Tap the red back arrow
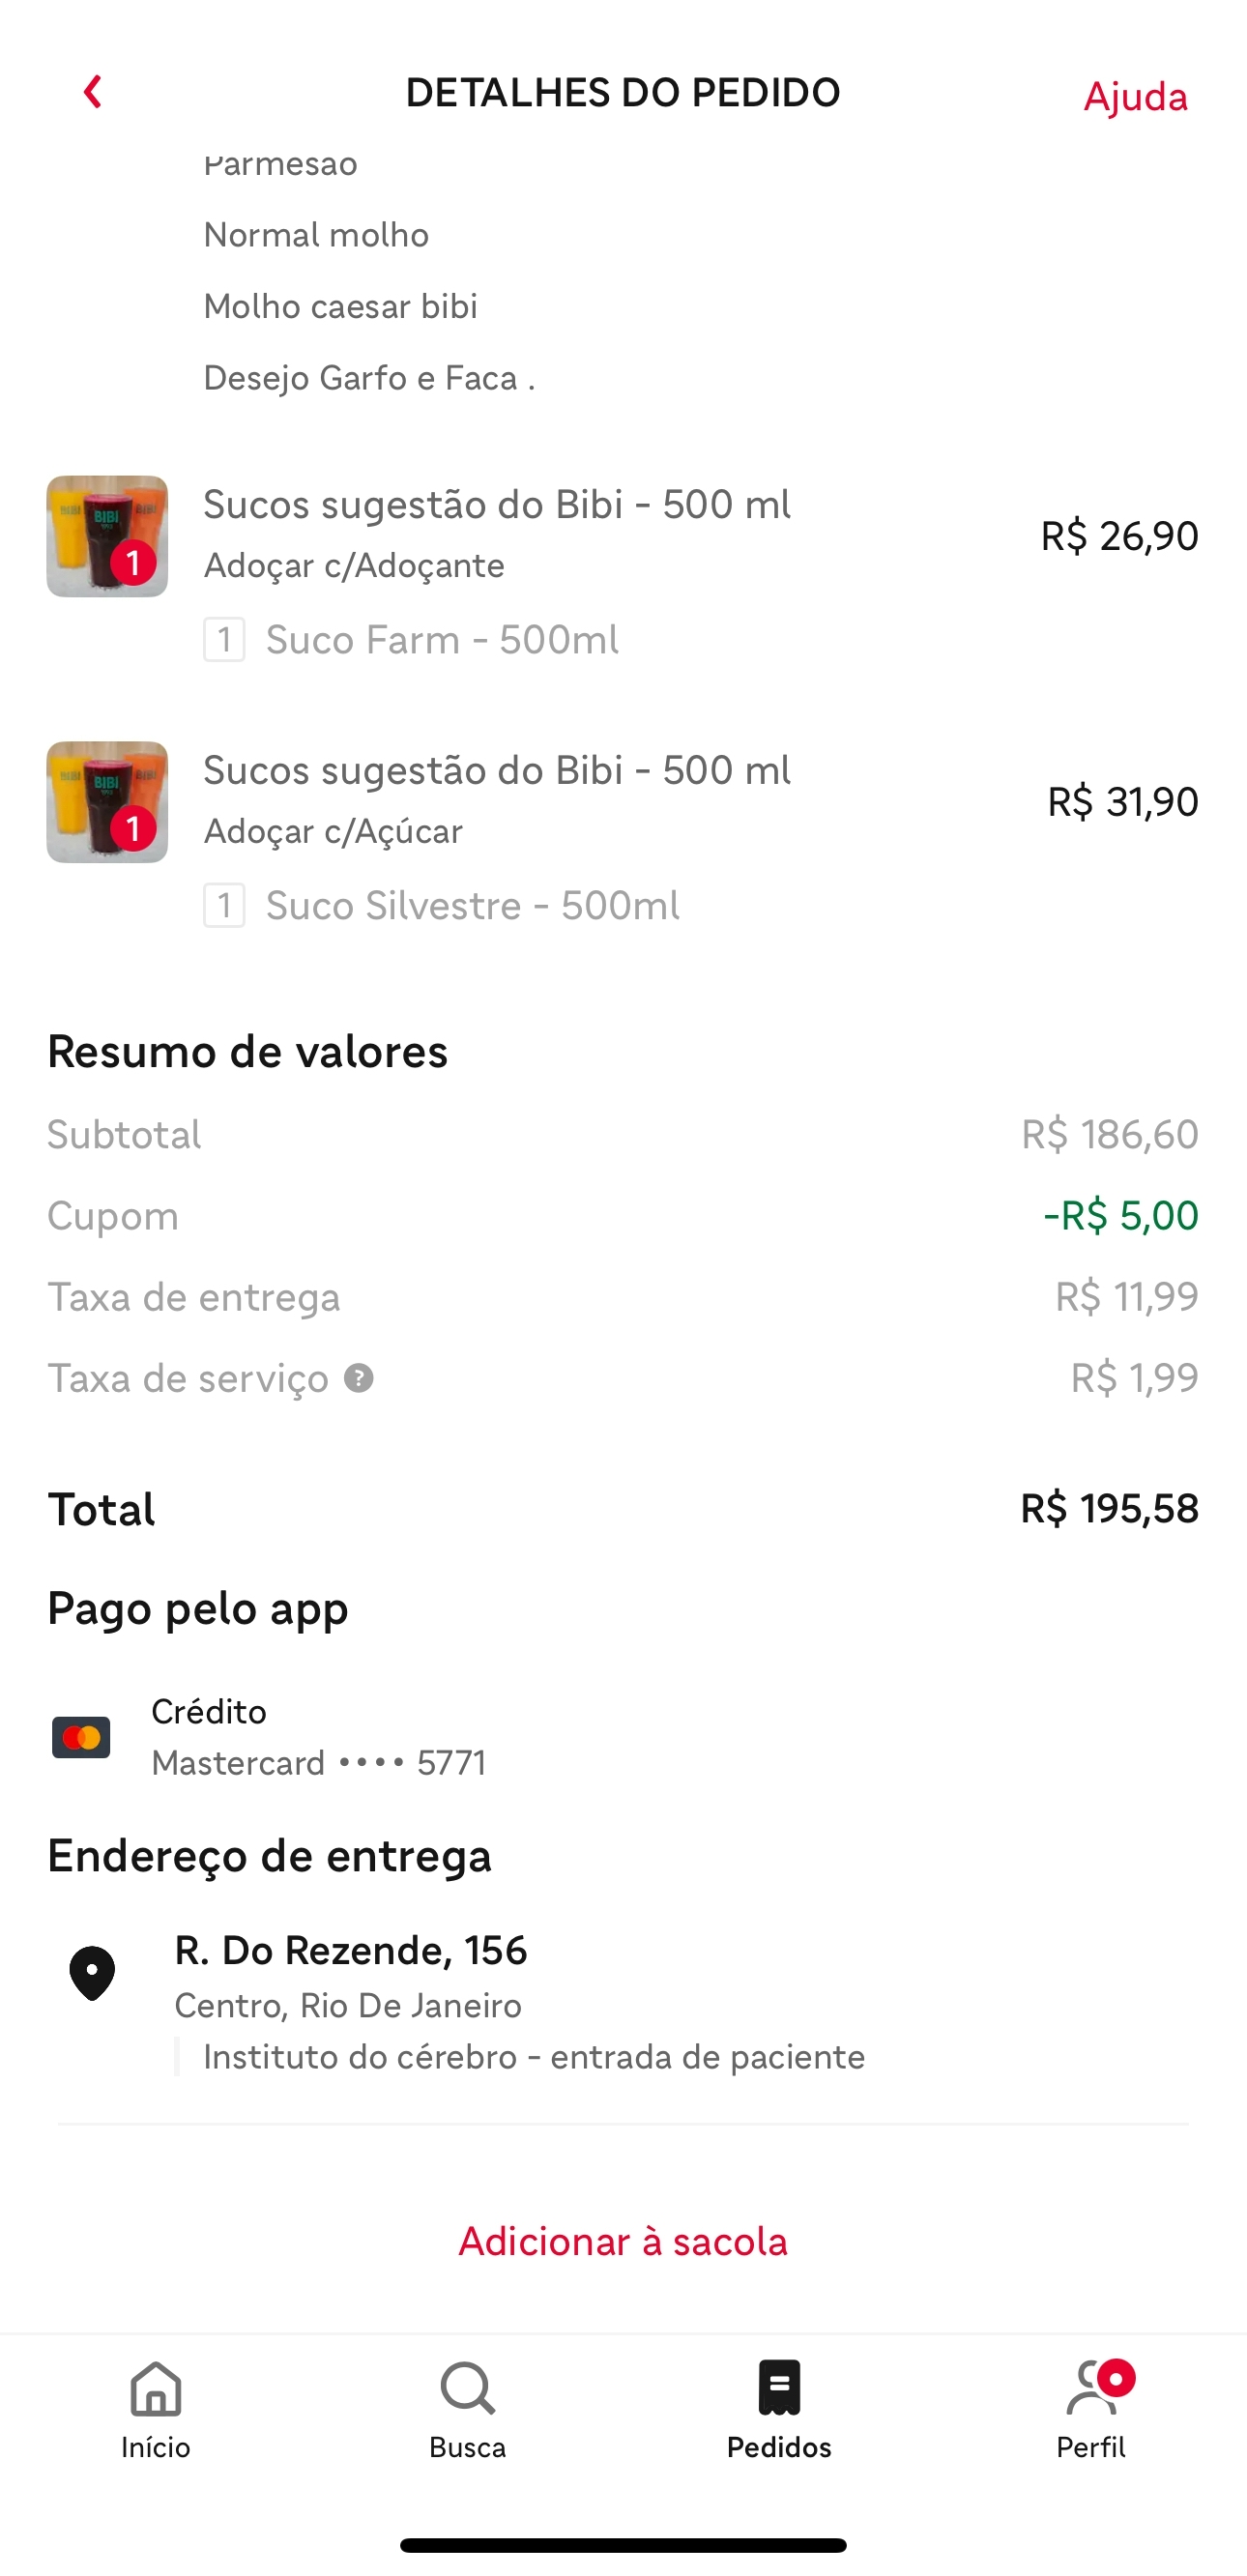 (92, 92)
